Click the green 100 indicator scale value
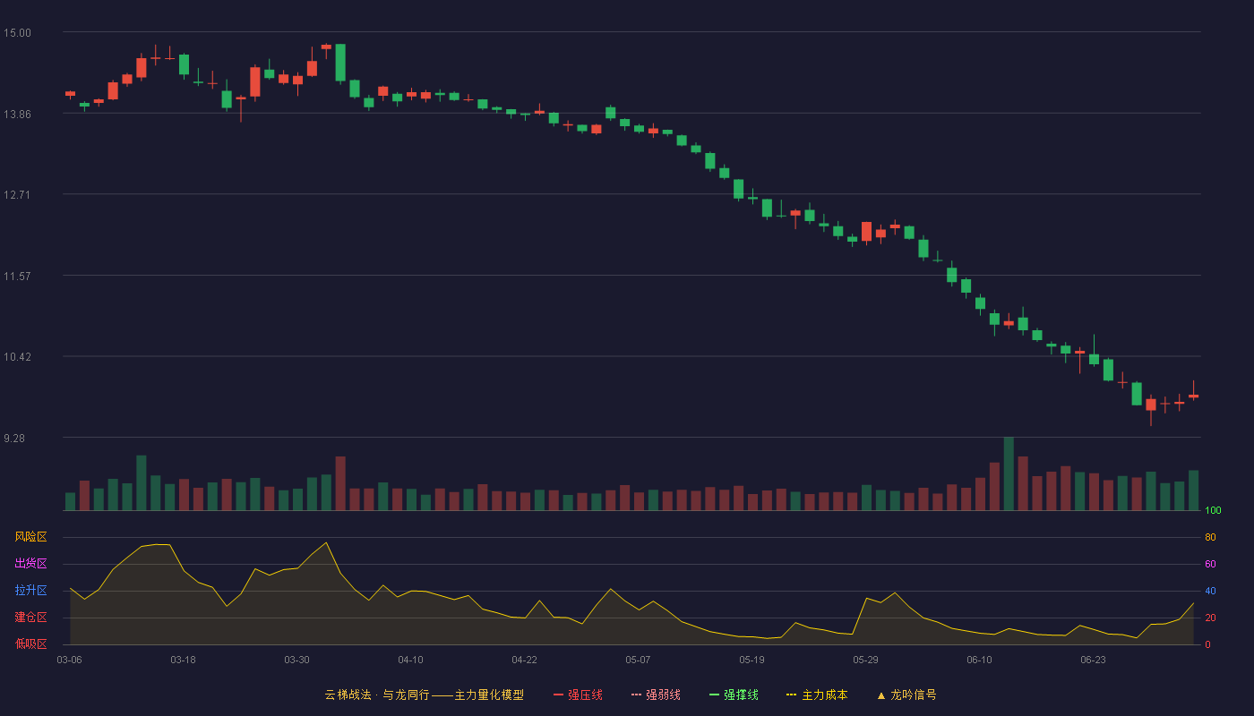This screenshot has height=716, width=1254. 1213,511
